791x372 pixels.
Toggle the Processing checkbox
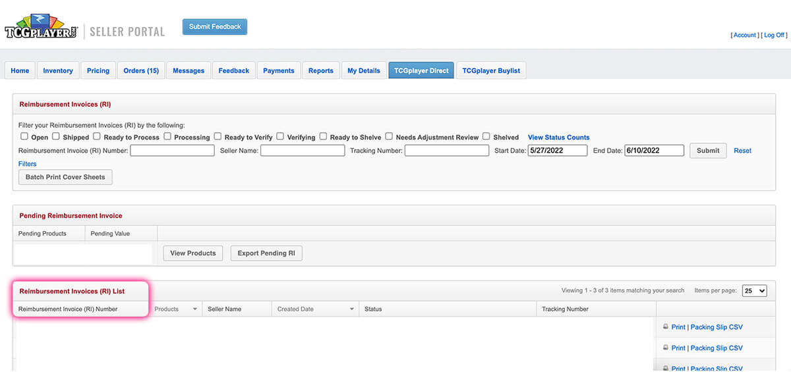167,137
